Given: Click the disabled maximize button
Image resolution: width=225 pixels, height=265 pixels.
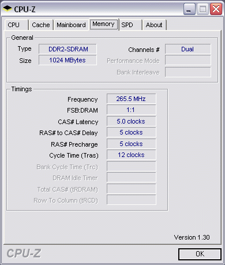Looking at the screenshot, I should point(202,9).
